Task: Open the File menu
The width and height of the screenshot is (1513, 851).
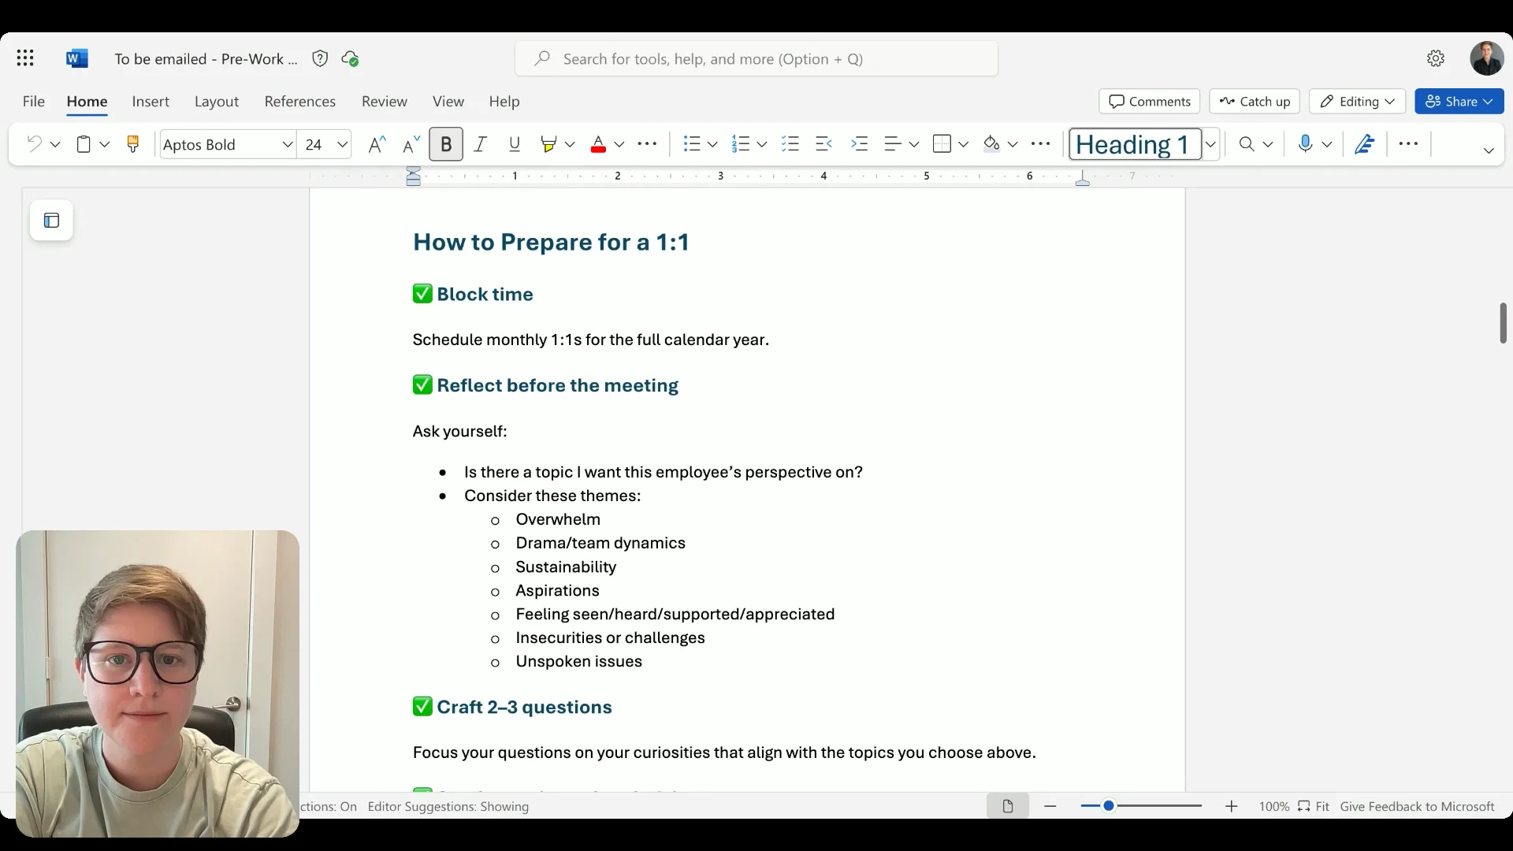Action: click(34, 102)
